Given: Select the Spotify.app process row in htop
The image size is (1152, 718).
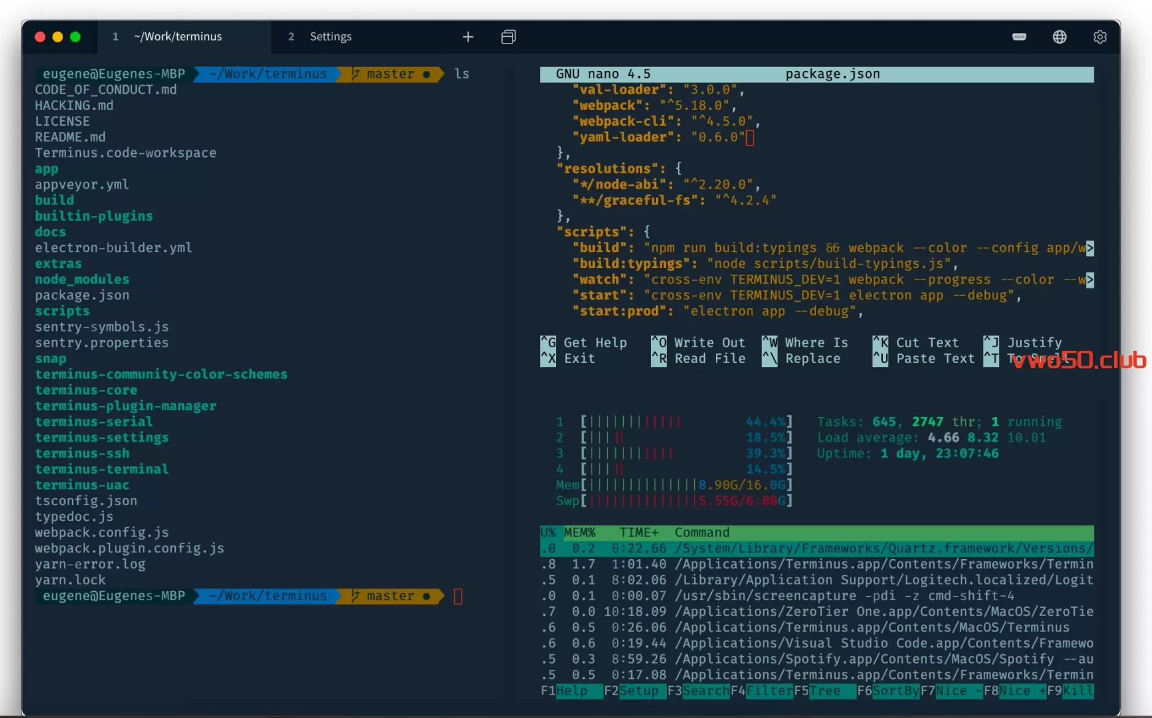Looking at the screenshot, I should pyautogui.click(x=817, y=659).
